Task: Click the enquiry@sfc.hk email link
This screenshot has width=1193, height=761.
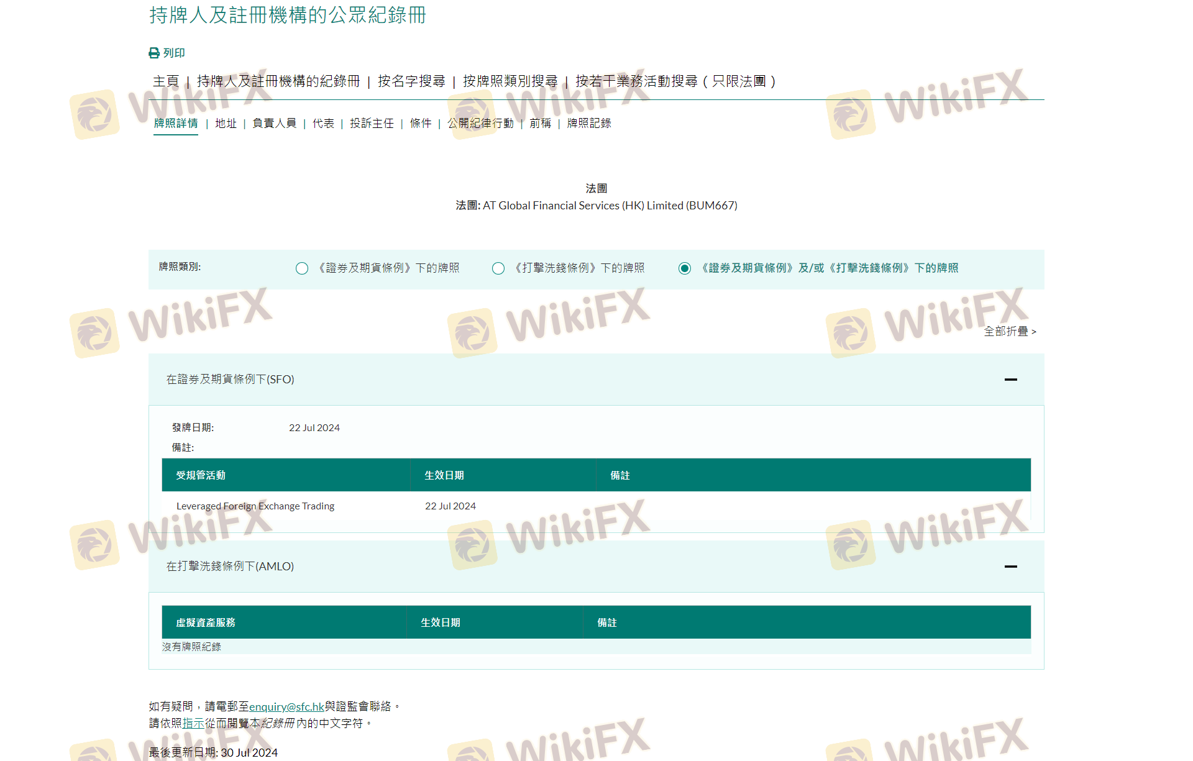Action: coord(286,707)
